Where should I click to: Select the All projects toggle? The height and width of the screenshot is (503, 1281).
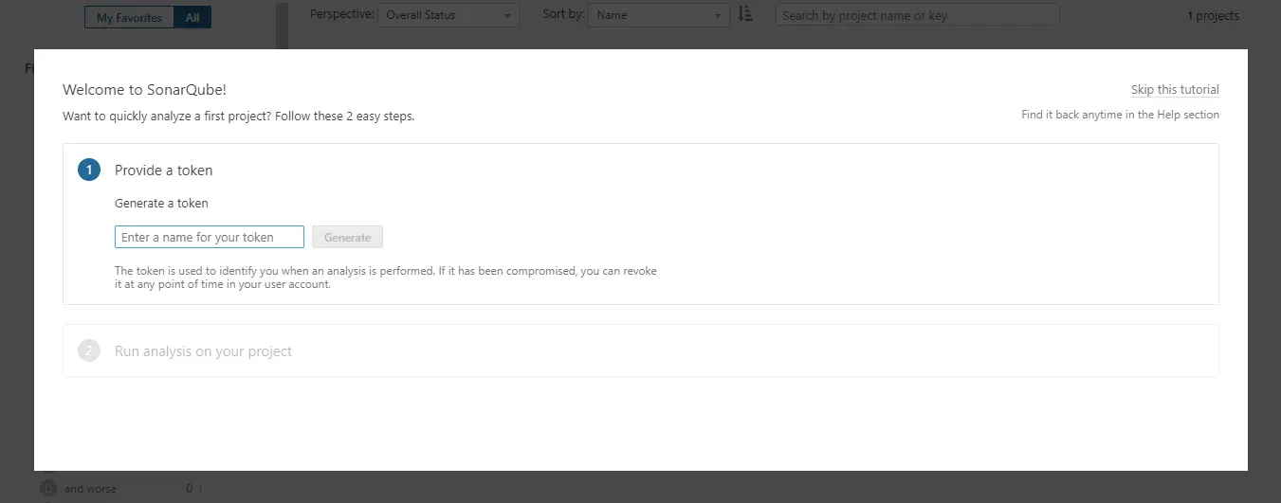(192, 18)
